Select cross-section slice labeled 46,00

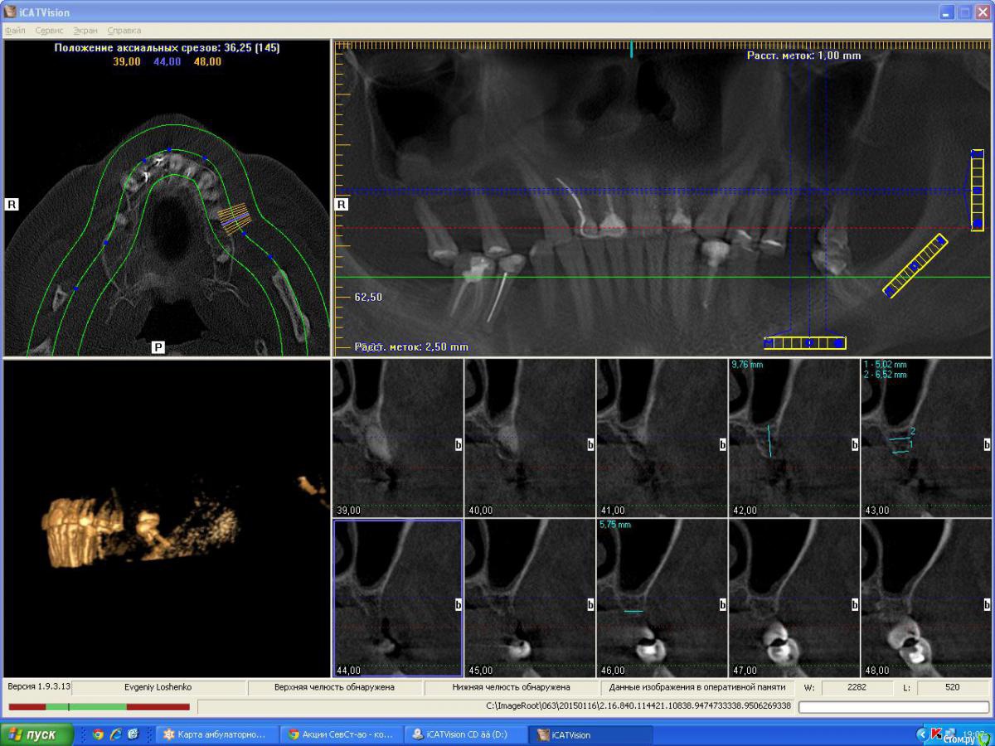tap(662, 598)
